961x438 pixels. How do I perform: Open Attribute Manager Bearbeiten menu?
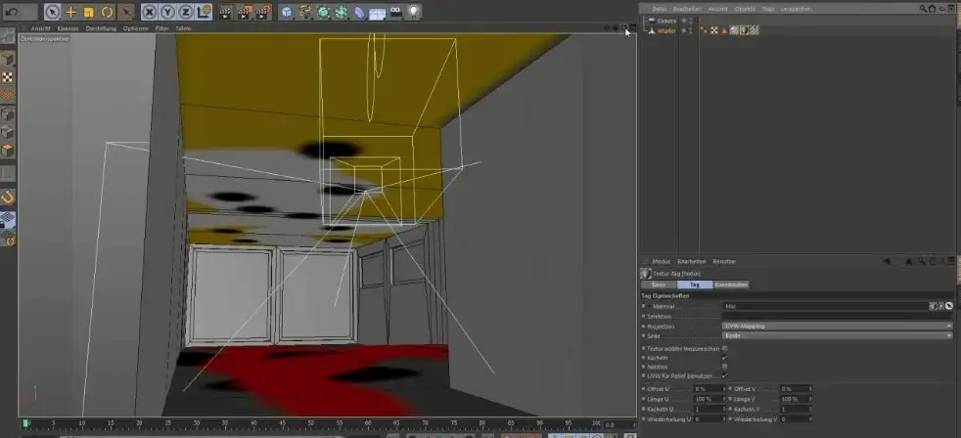tap(691, 262)
